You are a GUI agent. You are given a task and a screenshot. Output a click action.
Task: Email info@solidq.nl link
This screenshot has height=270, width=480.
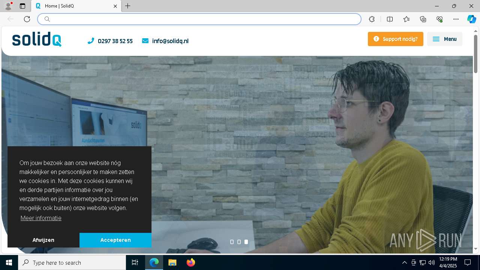tap(170, 41)
